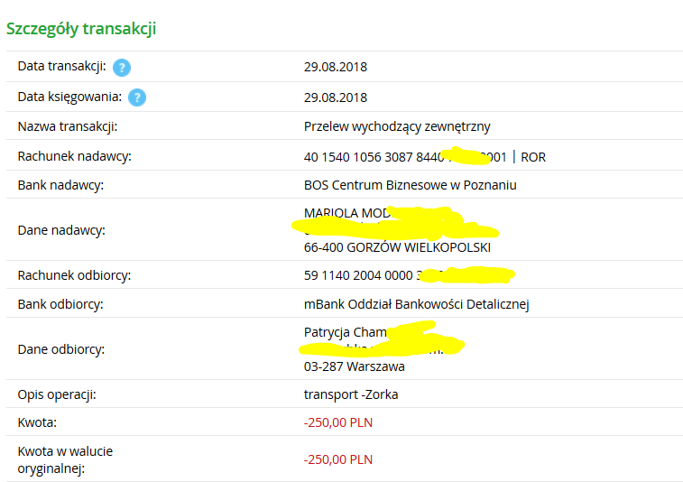Click the amount in the Kwota row
Viewport: 683px width, 482px height.
point(338,422)
